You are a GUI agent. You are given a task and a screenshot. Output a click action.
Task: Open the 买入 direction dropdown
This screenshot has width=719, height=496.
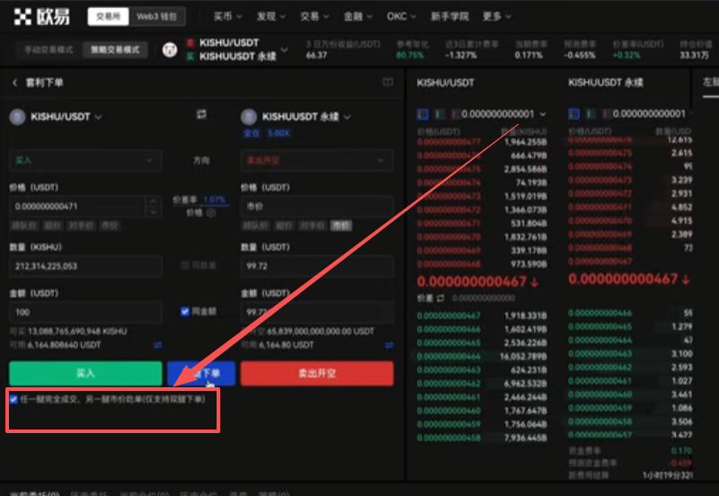click(x=85, y=161)
